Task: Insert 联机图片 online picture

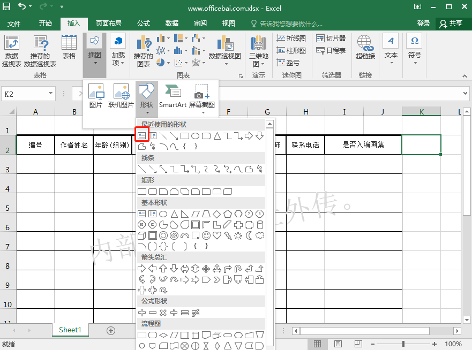Action: (x=121, y=96)
